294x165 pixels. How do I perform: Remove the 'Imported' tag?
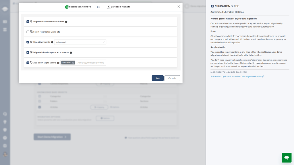(x=73, y=63)
